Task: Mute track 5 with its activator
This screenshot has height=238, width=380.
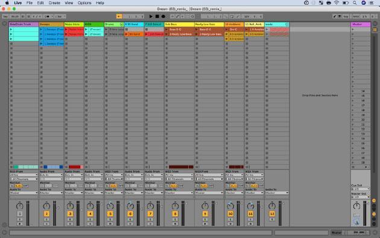Action: pyautogui.click(x=110, y=214)
